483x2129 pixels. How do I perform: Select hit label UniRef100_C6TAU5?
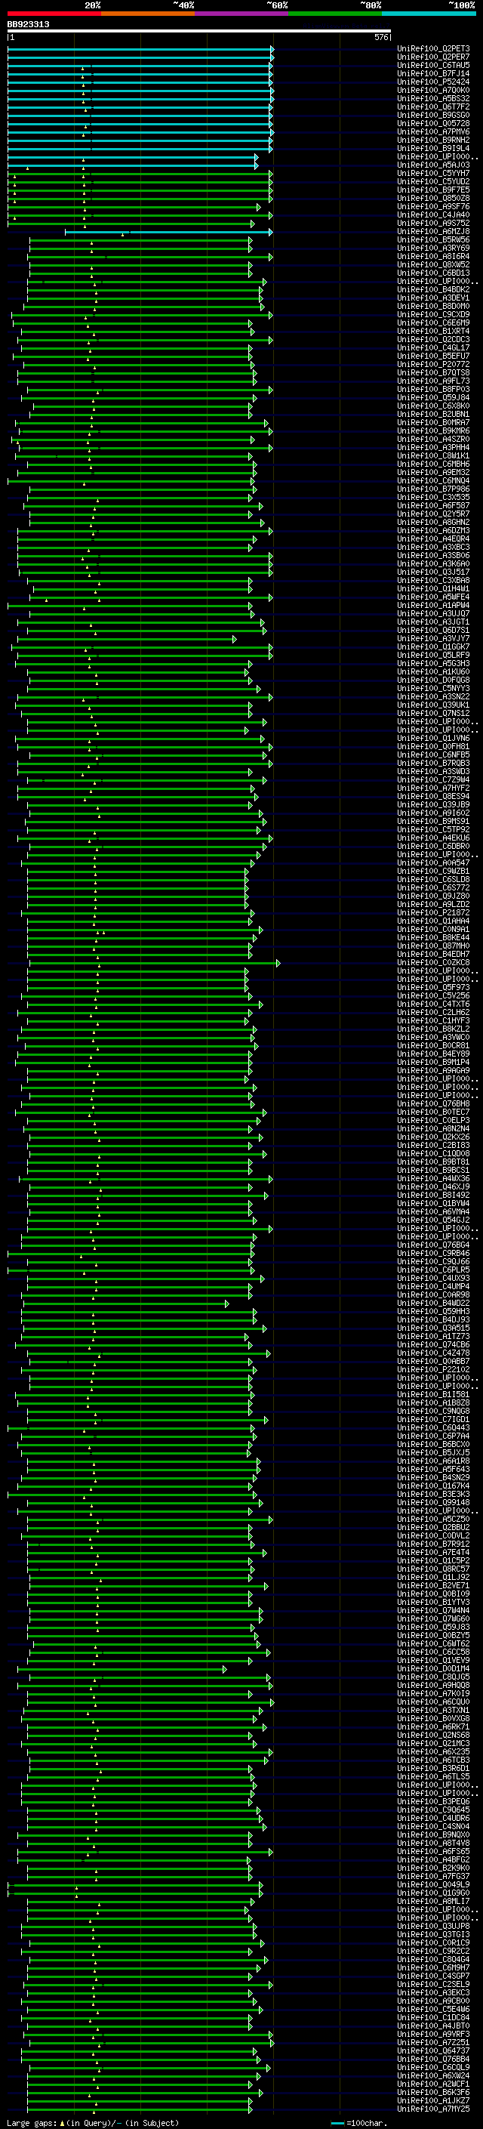(433, 66)
